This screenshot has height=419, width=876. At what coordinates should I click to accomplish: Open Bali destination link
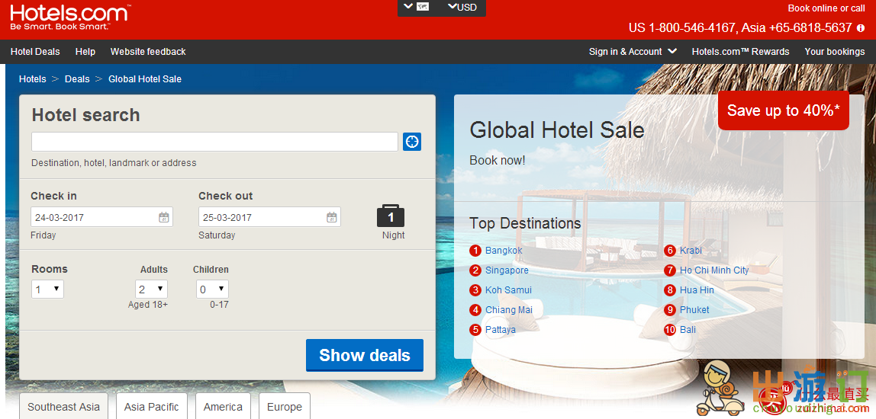pos(688,330)
